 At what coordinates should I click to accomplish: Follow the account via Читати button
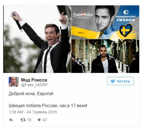pyautogui.click(x=120, y=81)
